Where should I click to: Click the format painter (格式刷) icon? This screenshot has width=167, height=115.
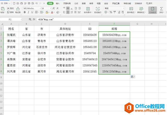pyautogui.click(x=17, y=10)
